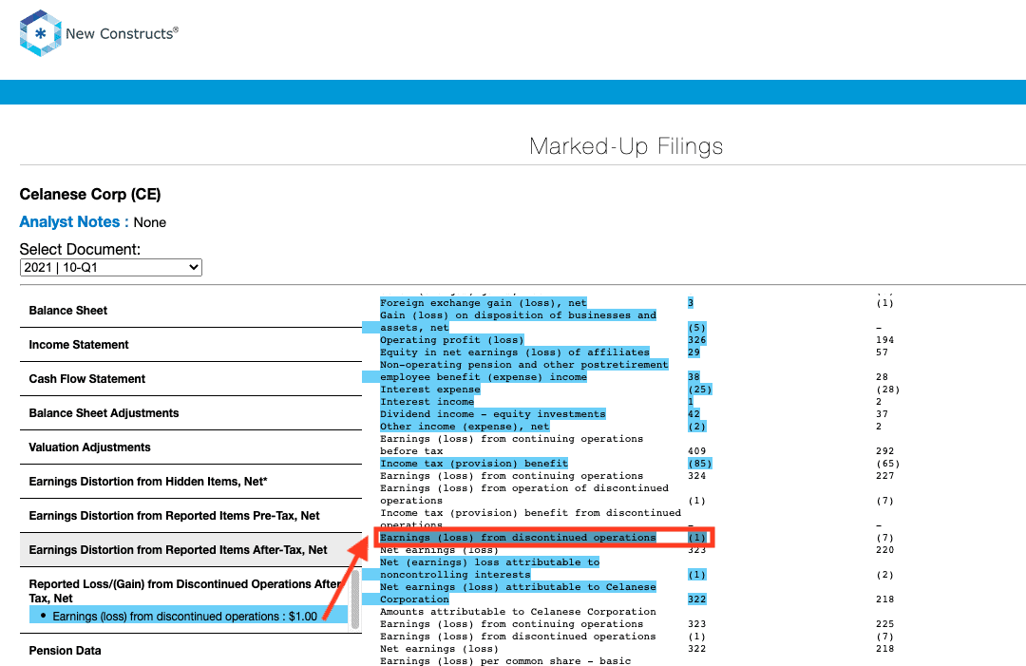Click highlighted 'Foreign exchange gain (loss), net' line
This screenshot has height=666, width=1026.
coord(484,303)
